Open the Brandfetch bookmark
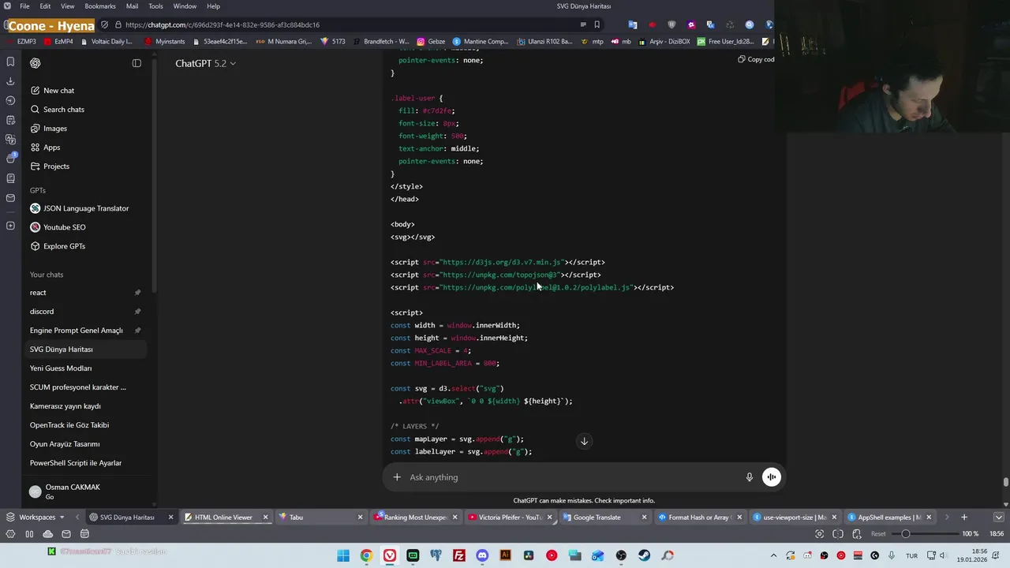Image resolution: width=1010 pixels, height=568 pixels. click(x=381, y=42)
